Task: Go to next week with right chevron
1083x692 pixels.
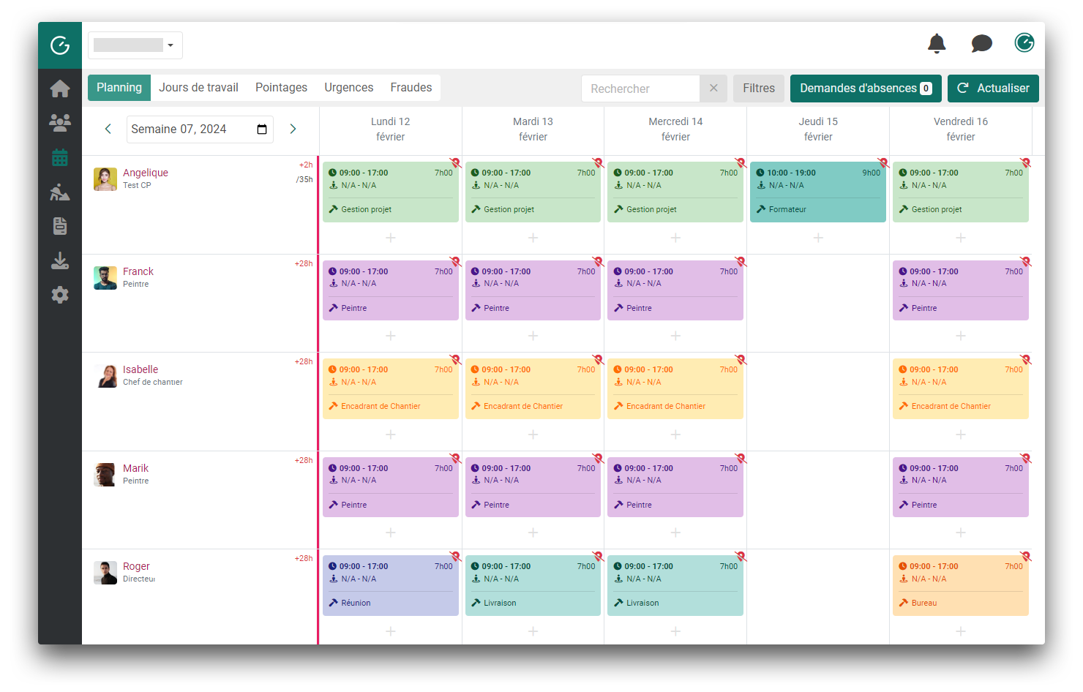Action: pos(293,129)
